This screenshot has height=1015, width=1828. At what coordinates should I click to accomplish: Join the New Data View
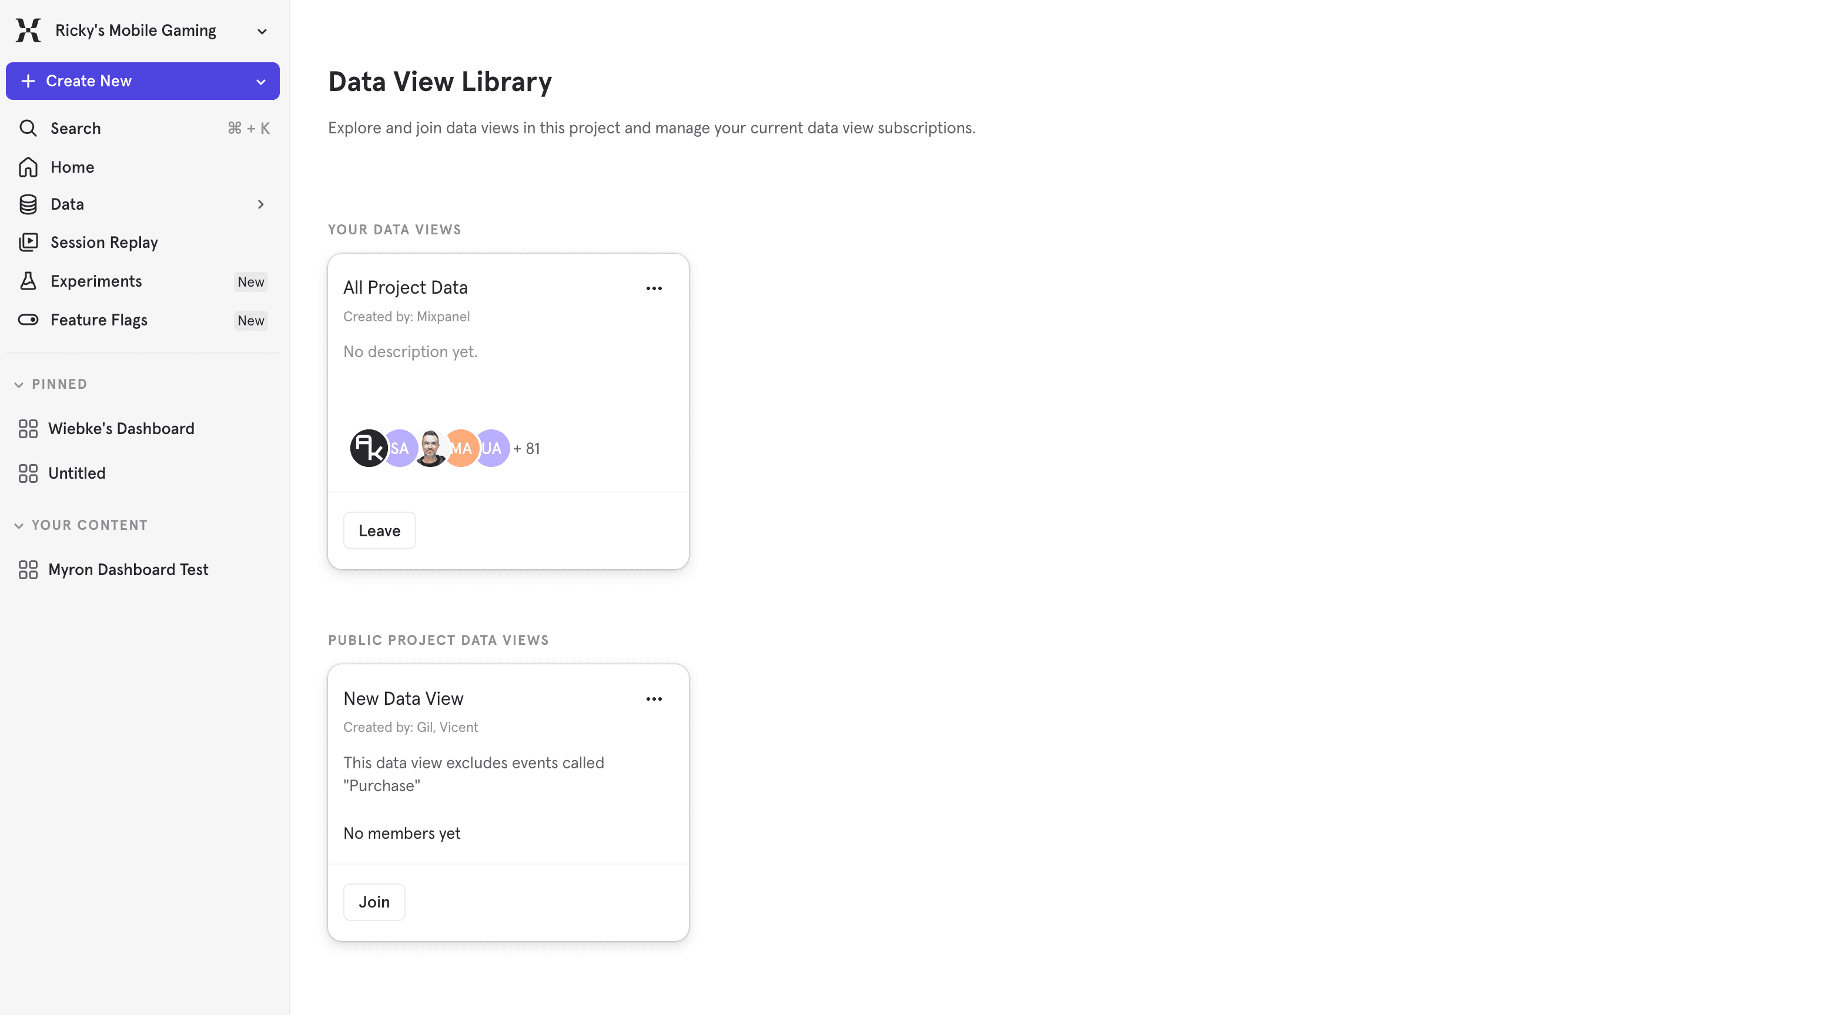374,902
